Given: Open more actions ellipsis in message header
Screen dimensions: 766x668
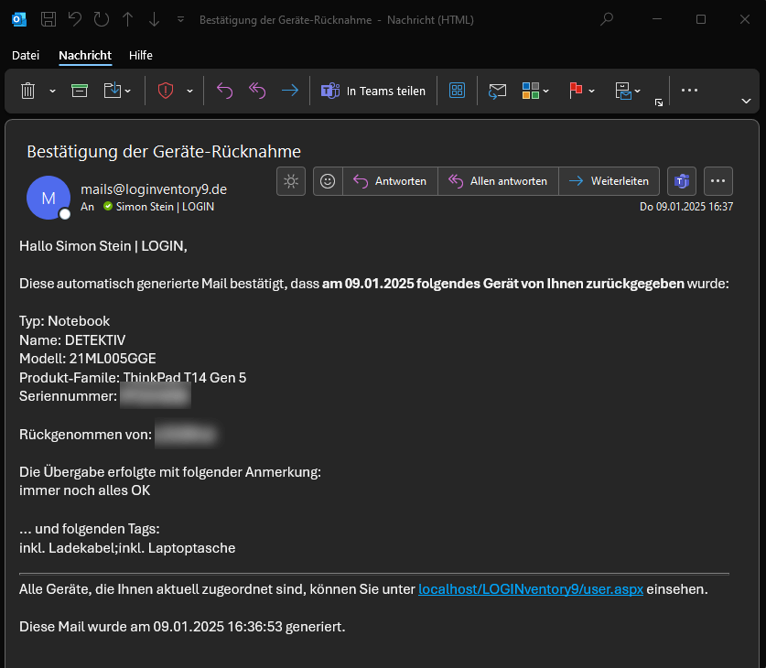Looking at the screenshot, I should point(718,181).
